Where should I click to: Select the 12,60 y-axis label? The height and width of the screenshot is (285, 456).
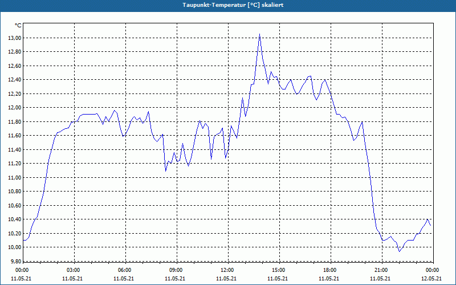[14, 66]
